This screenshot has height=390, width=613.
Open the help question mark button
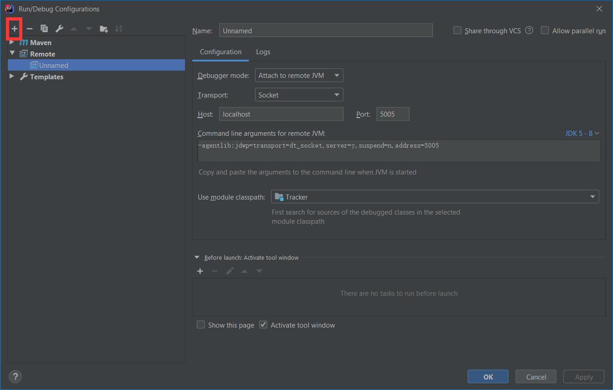click(15, 377)
